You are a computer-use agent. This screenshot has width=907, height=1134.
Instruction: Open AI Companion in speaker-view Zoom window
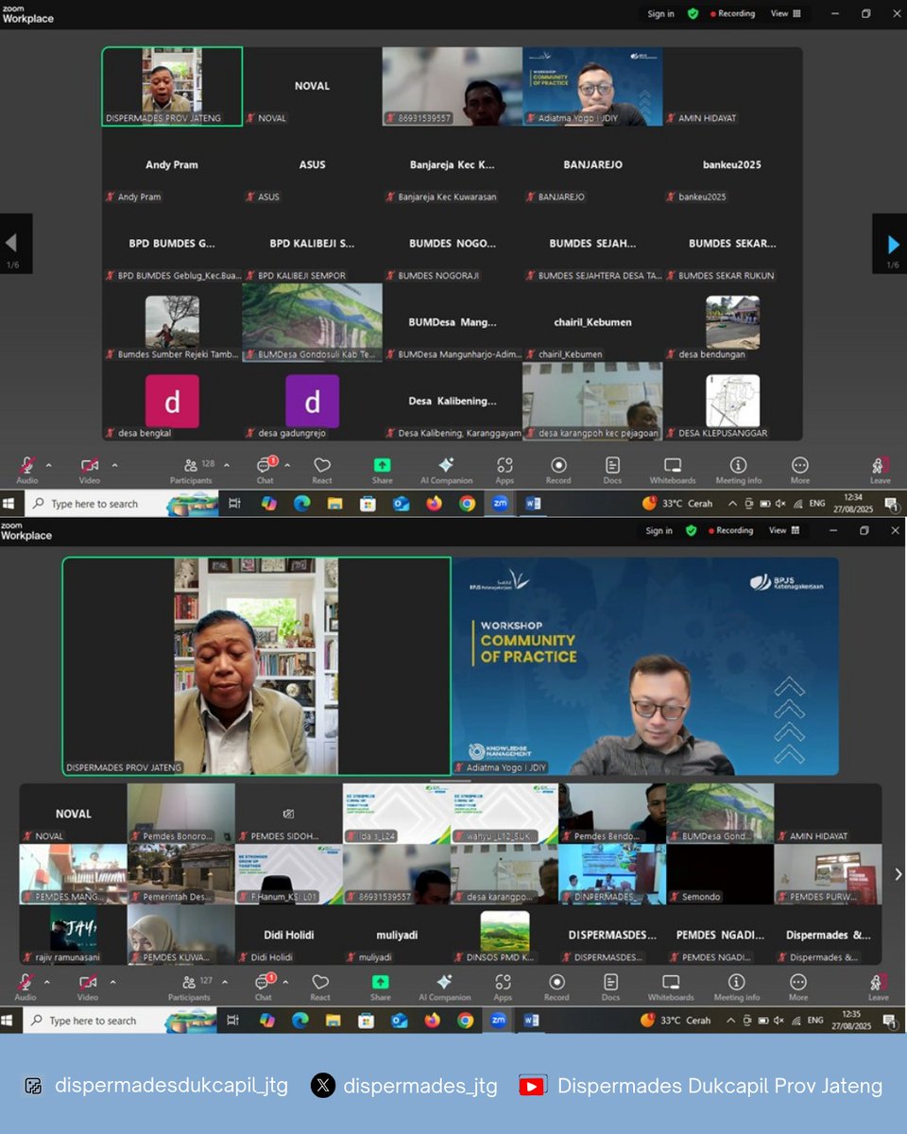coord(444,987)
